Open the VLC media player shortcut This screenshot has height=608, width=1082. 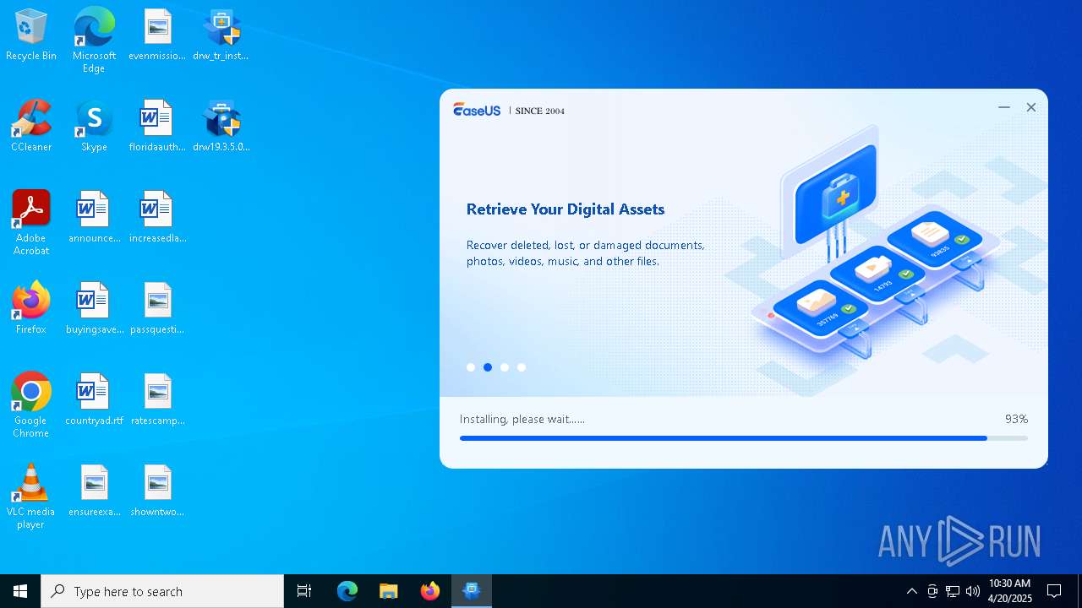pyautogui.click(x=31, y=497)
